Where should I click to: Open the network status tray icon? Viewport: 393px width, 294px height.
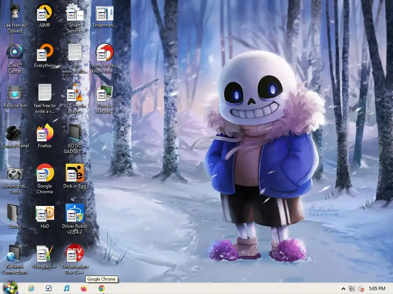(x=352, y=289)
